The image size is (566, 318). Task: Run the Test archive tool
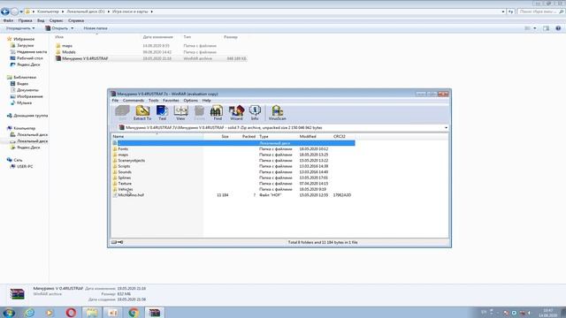(162, 113)
